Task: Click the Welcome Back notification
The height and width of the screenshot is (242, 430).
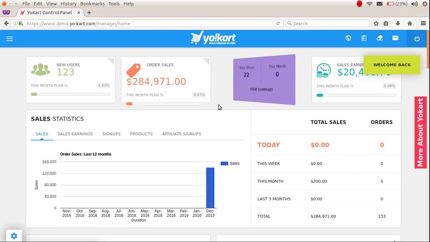Action: tap(392, 65)
